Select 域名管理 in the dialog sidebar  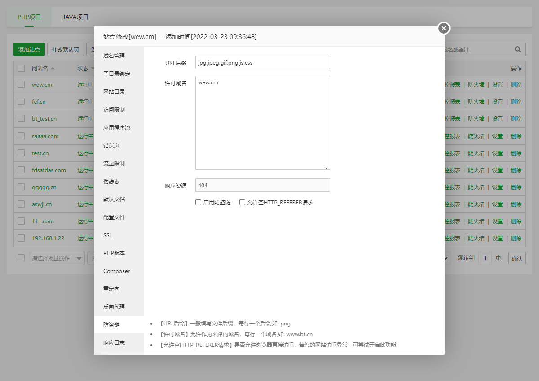coord(114,56)
